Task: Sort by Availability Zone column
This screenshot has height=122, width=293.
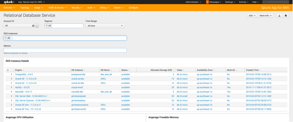Action: pos(206,70)
